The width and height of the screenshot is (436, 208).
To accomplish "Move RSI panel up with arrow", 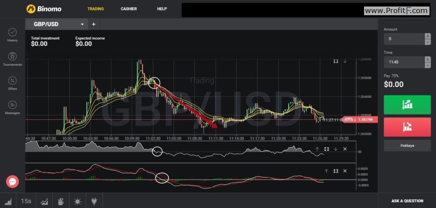I will [317, 149].
